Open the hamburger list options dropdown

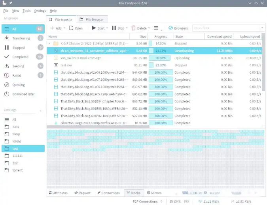point(157,28)
